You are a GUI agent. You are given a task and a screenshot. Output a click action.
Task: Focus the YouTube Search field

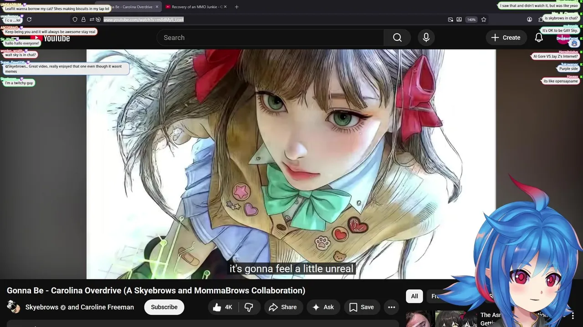click(270, 38)
